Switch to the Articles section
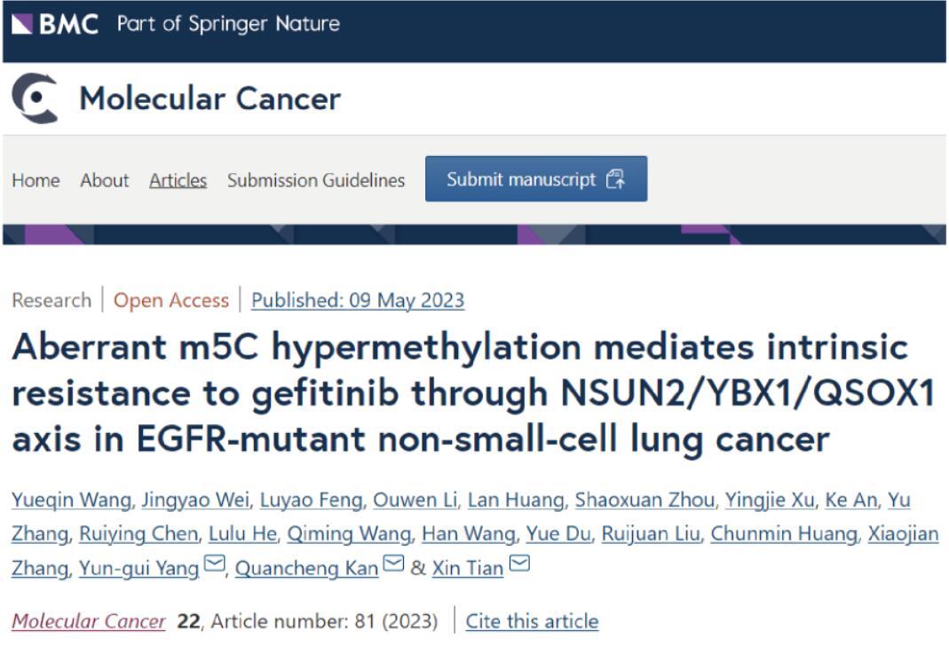 coord(177,179)
